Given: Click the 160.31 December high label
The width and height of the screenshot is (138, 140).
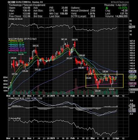Looking at the screenshot, I should [35, 46].
